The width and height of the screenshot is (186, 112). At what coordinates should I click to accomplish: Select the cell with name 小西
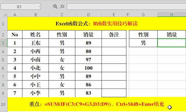click(35, 51)
